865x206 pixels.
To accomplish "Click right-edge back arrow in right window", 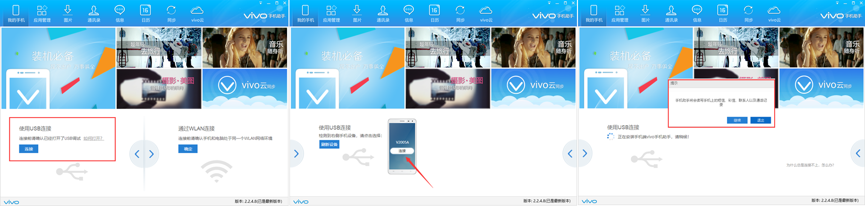I will pyautogui.click(x=858, y=154).
